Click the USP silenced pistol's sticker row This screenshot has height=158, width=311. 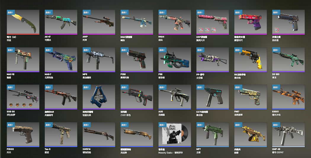click(x=207, y=30)
